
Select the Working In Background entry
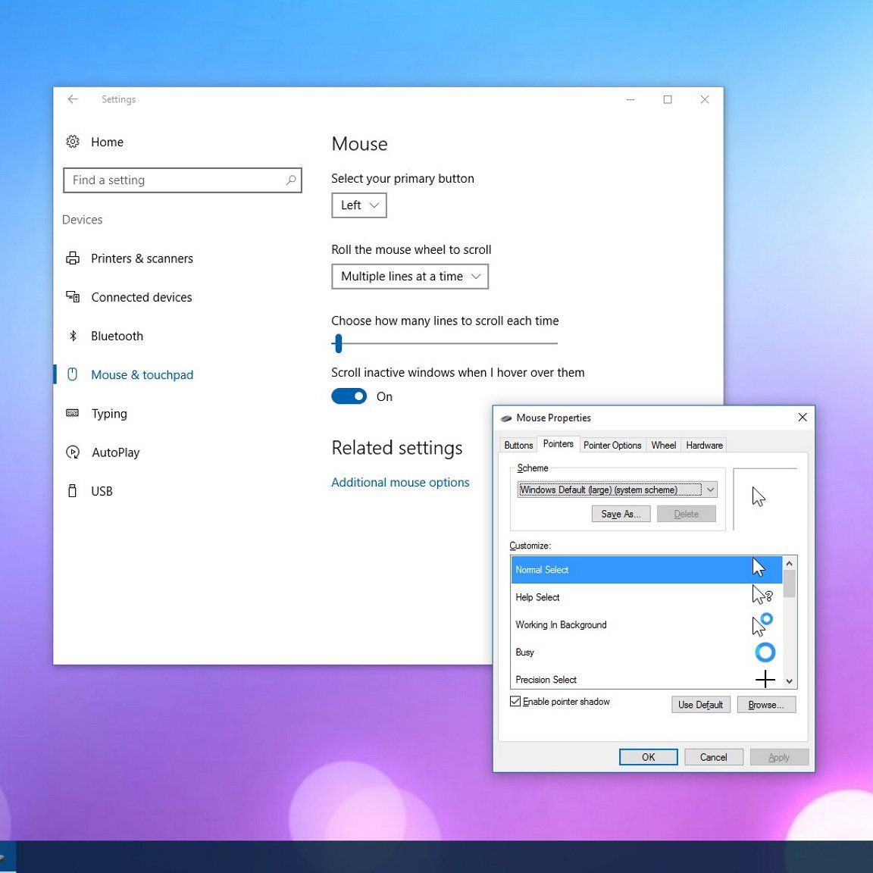point(646,624)
